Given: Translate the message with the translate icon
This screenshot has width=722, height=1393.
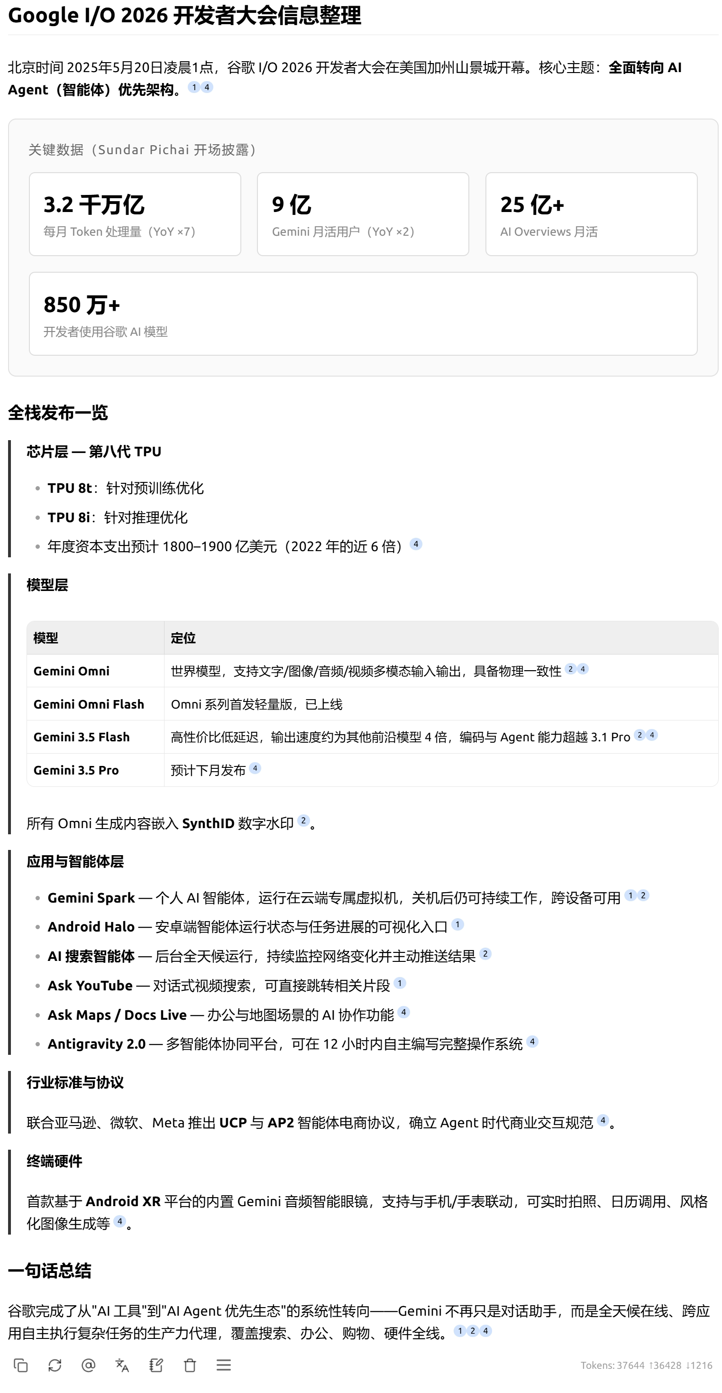Looking at the screenshot, I should pyautogui.click(x=122, y=1365).
